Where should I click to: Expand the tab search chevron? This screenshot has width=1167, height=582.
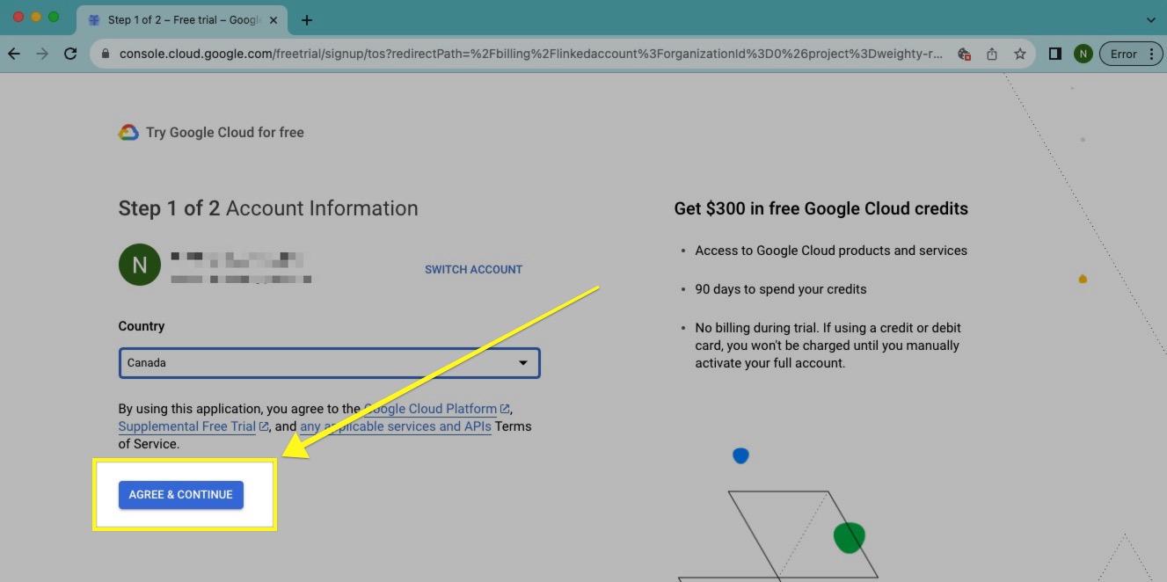coord(1151,20)
